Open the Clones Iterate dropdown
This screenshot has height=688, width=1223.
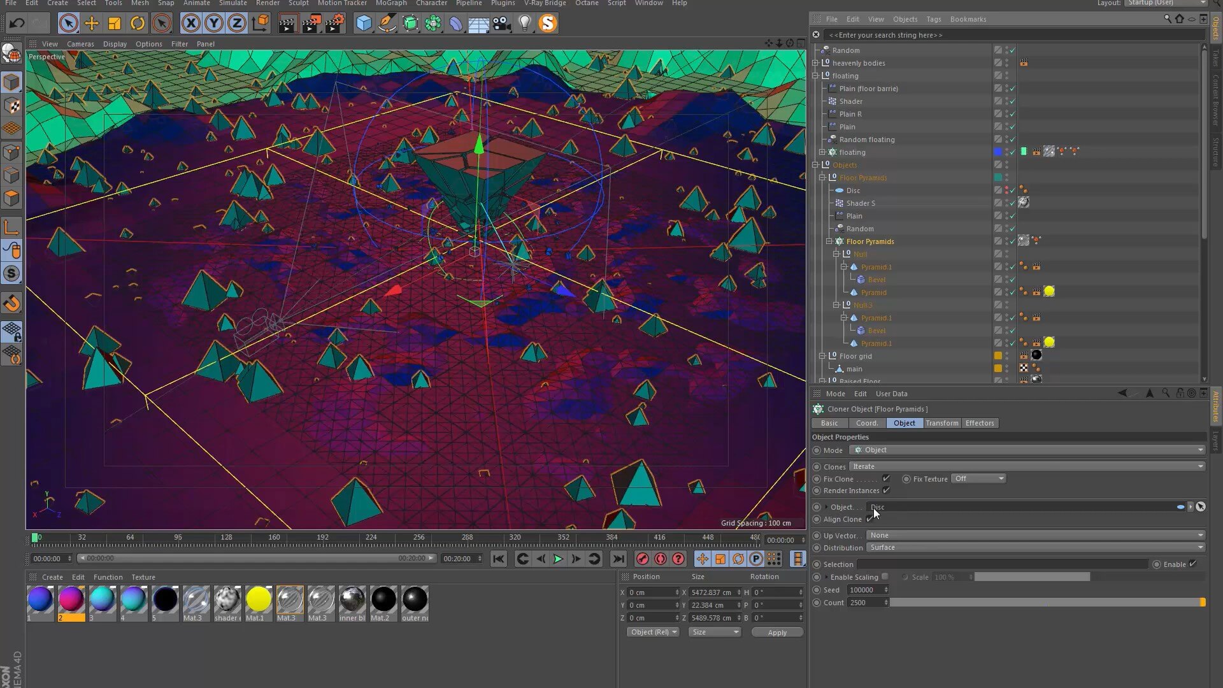(1027, 466)
